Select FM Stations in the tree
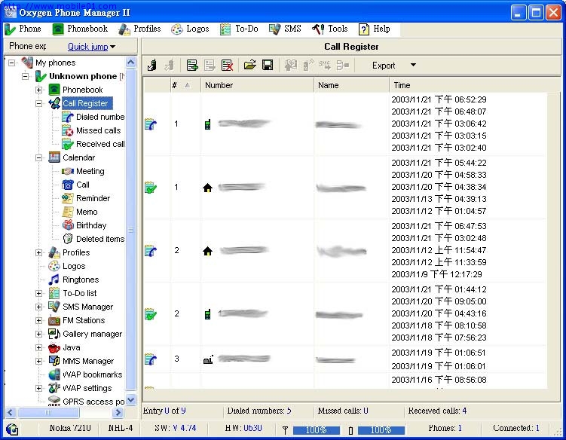Image resolution: width=566 pixels, height=440 pixels. [84, 320]
